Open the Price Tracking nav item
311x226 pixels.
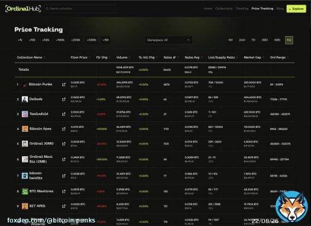[x=262, y=8]
